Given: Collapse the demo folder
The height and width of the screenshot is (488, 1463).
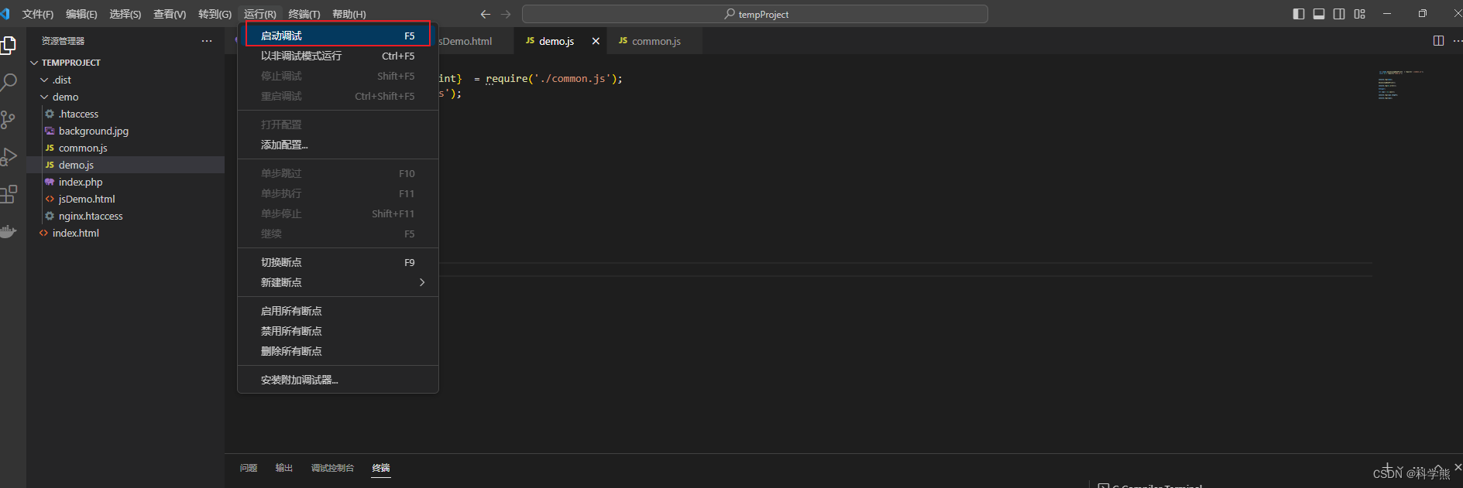Looking at the screenshot, I should tap(44, 97).
